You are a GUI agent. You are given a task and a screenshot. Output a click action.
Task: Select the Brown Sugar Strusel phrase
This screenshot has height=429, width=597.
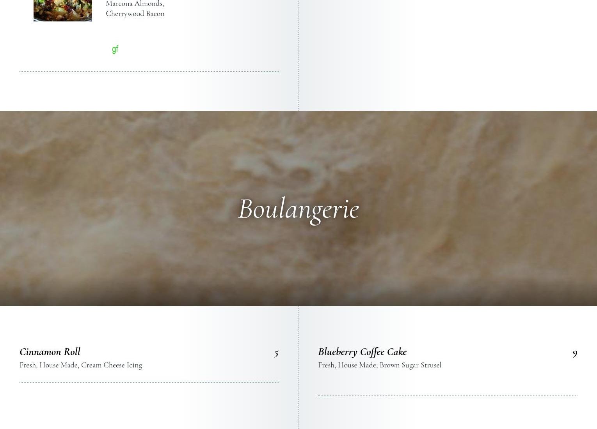click(410, 365)
